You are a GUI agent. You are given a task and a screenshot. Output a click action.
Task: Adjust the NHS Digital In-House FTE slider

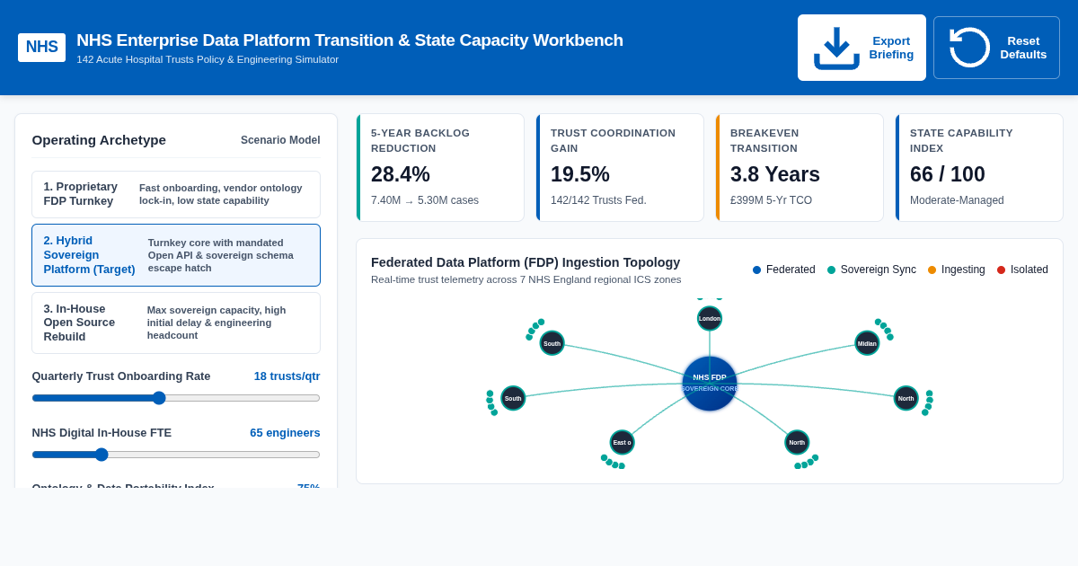[x=176, y=455]
